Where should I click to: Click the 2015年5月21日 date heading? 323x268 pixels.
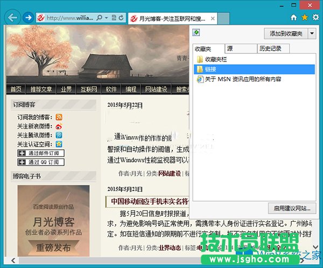[125, 189]
